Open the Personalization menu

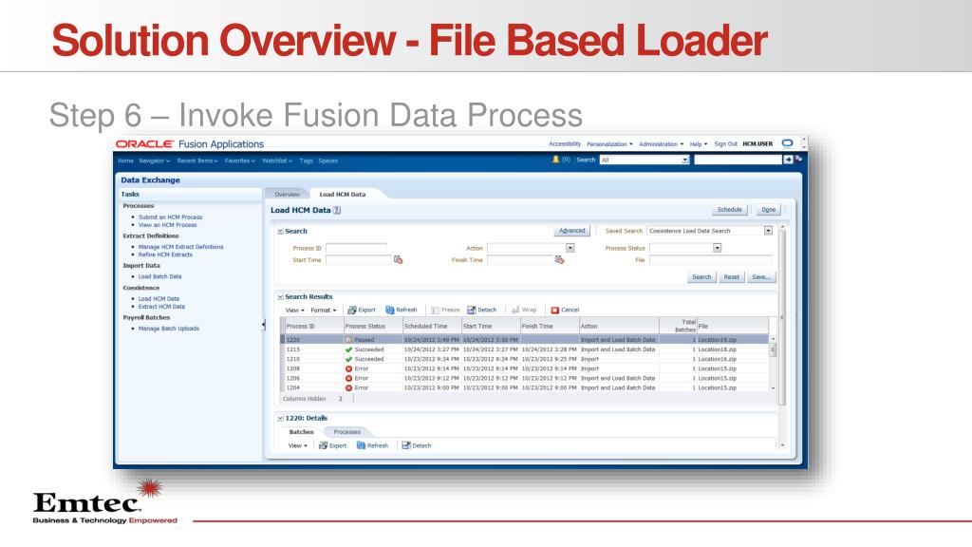(609, 144)
